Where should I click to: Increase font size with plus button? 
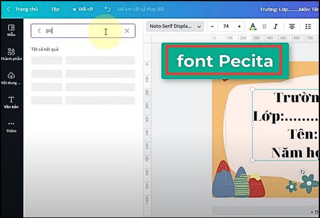pos(239,26)
